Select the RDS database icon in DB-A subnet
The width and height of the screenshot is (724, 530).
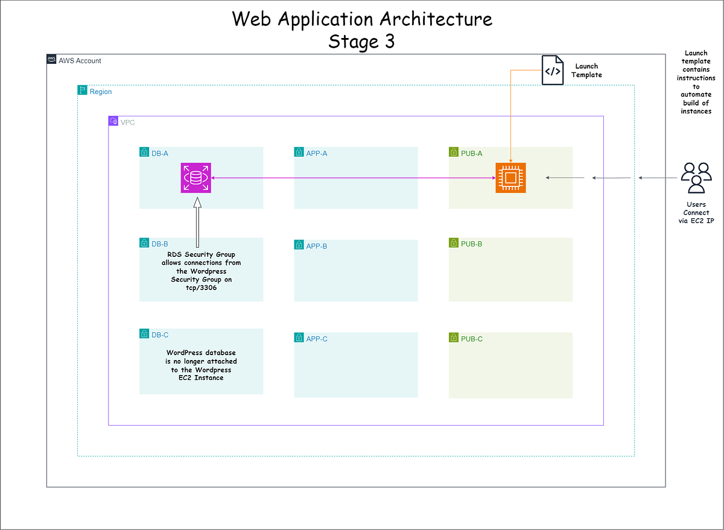195,177
